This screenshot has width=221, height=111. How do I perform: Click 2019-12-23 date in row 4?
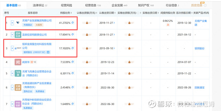click(x=107, y=62)
